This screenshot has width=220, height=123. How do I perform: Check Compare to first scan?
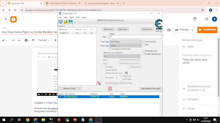pos(111,49)
